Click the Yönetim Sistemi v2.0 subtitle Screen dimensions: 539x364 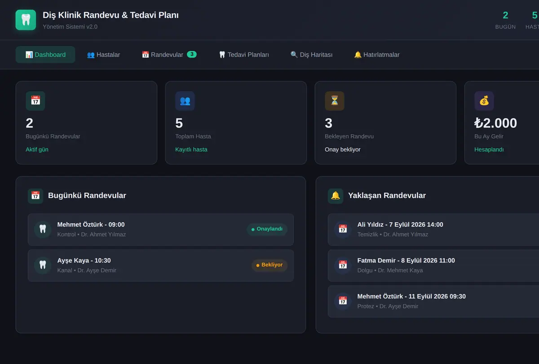point(70,26)
